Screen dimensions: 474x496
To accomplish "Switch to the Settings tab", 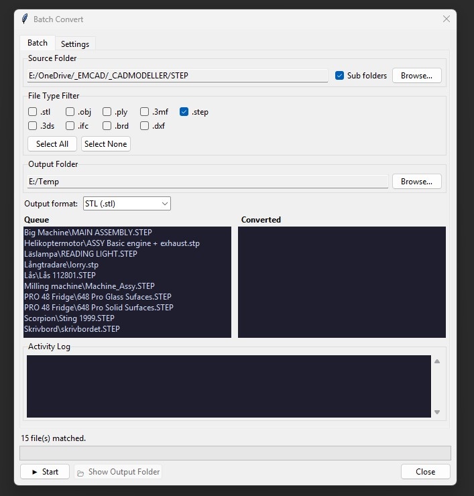I will [75, 44].
